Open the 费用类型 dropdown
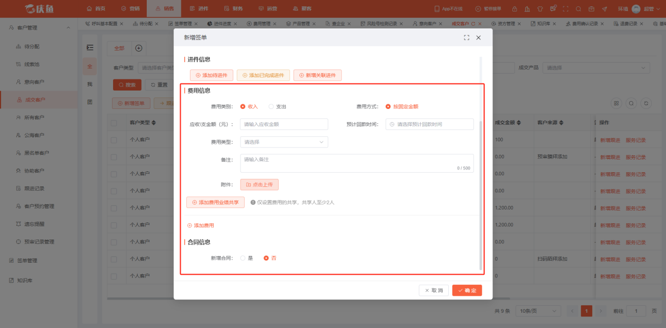Viewport: 666px width, 328px height. coord(284,142)
